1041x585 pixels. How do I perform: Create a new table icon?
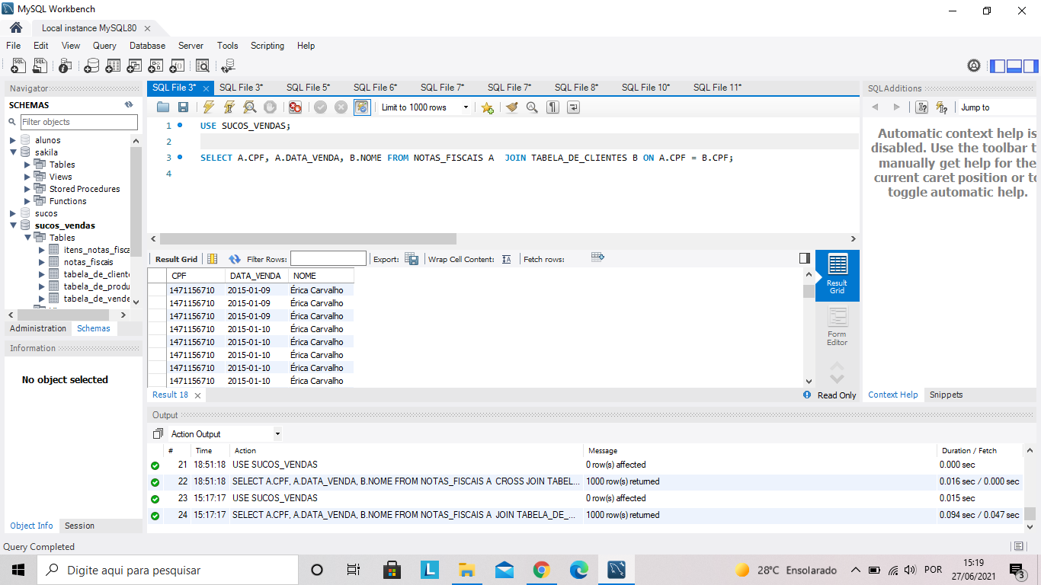[113, 66]
